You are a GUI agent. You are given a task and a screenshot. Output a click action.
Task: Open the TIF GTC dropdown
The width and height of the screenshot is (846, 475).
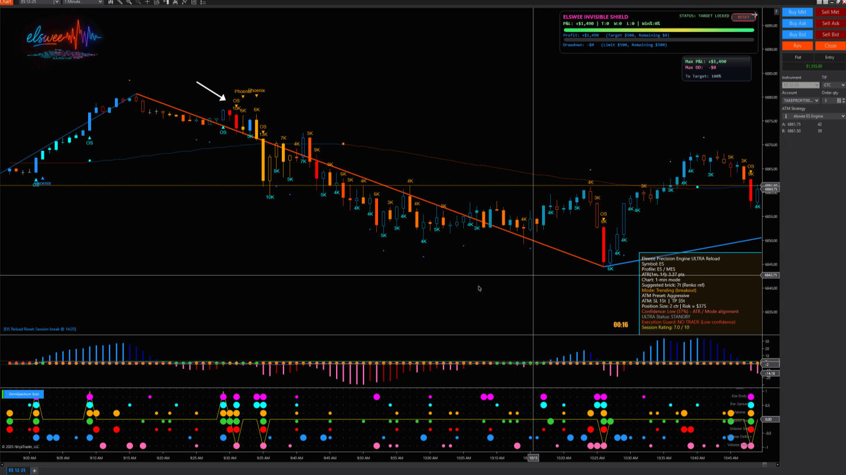pos(833,85)
